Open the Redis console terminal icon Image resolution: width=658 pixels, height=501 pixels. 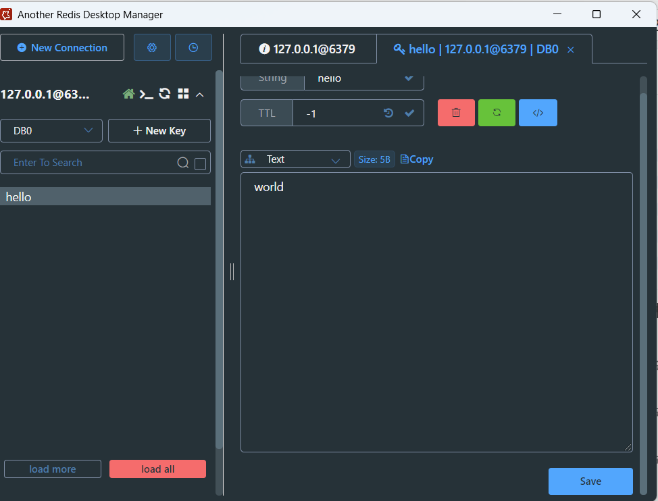[x=146, y=95]
